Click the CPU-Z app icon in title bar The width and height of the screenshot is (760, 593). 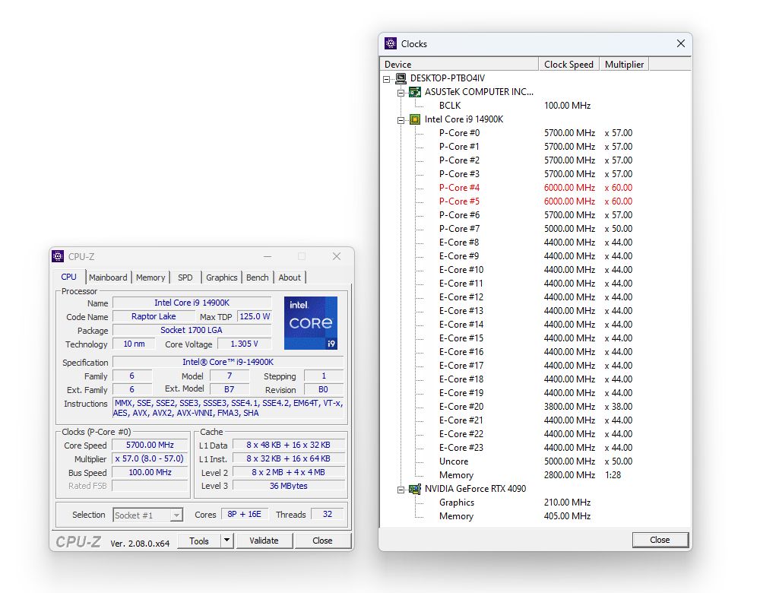coord(59,256)
